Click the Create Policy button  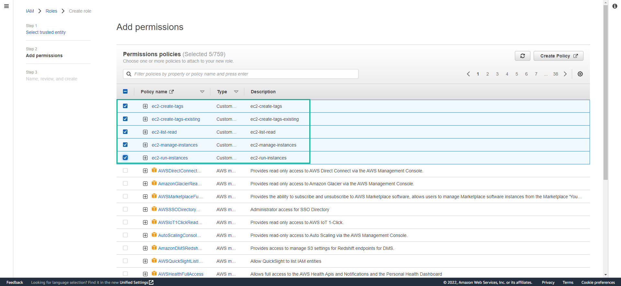pos(558,56)
